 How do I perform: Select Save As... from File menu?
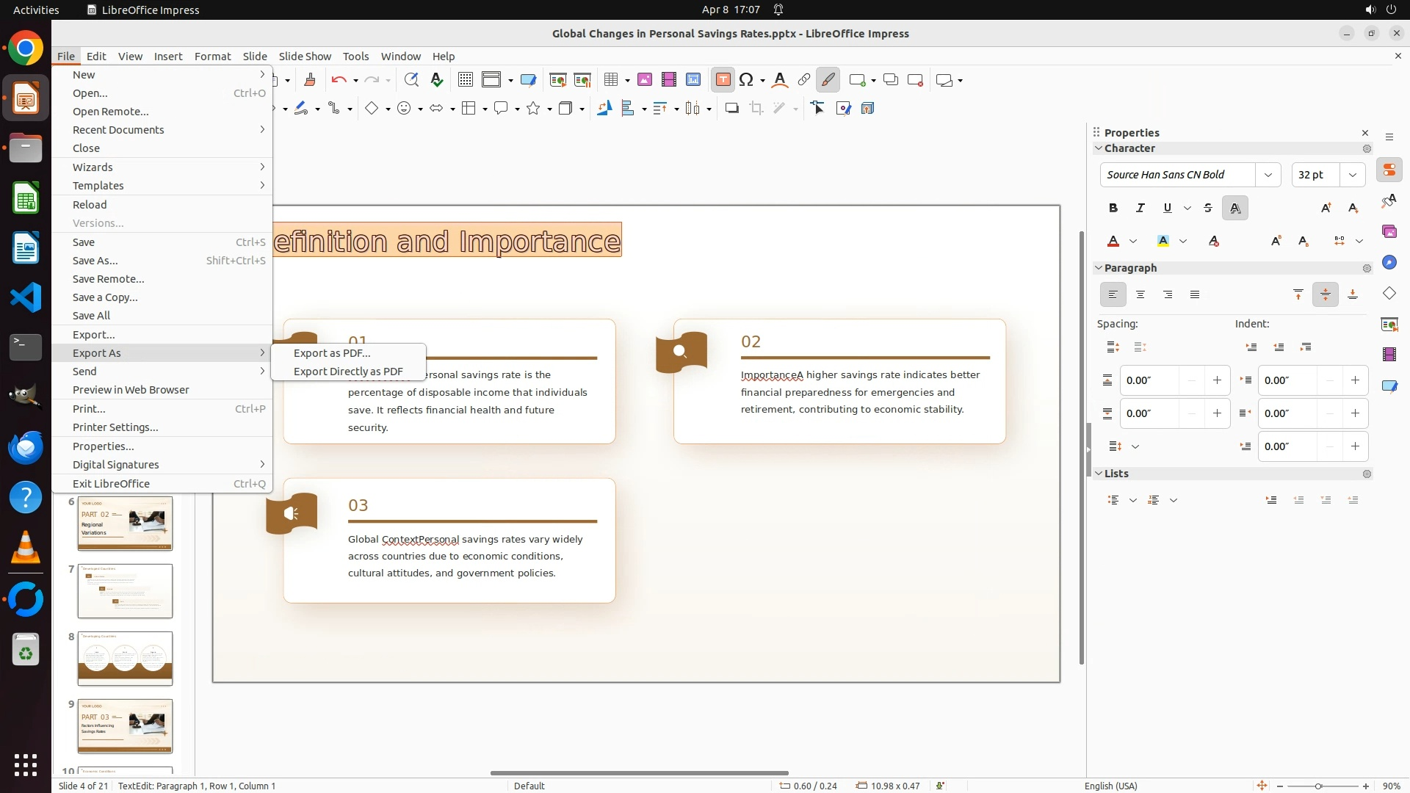[95, 261]
